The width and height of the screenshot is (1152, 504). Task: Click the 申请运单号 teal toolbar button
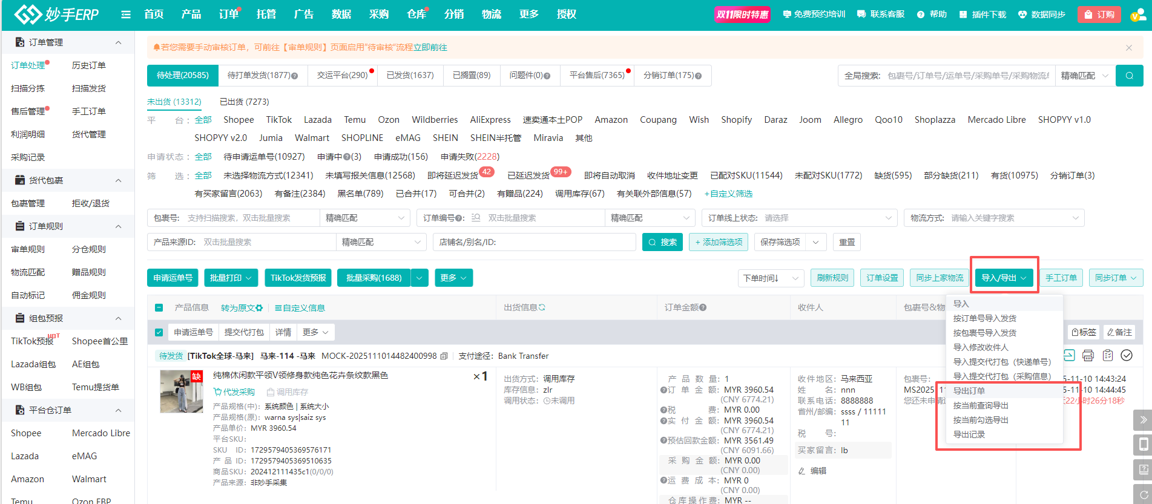click(173, 278)
